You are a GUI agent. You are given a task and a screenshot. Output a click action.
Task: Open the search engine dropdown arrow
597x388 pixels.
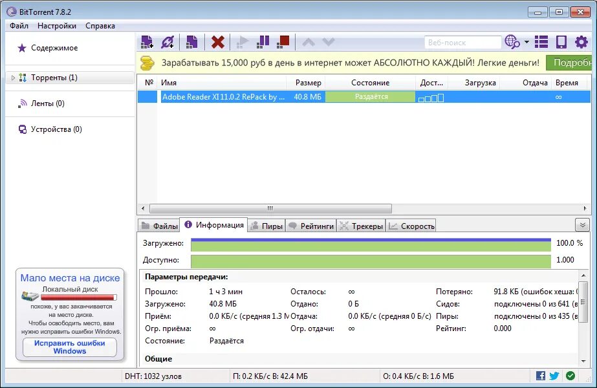click(x=526, y=42)
